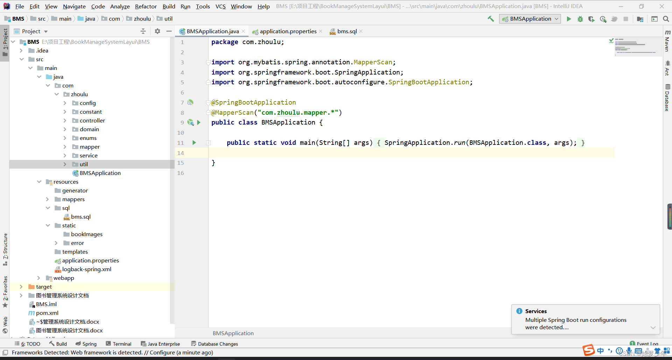
Task: Open Project Structure icon in toolbar
Action: (640, 19)
